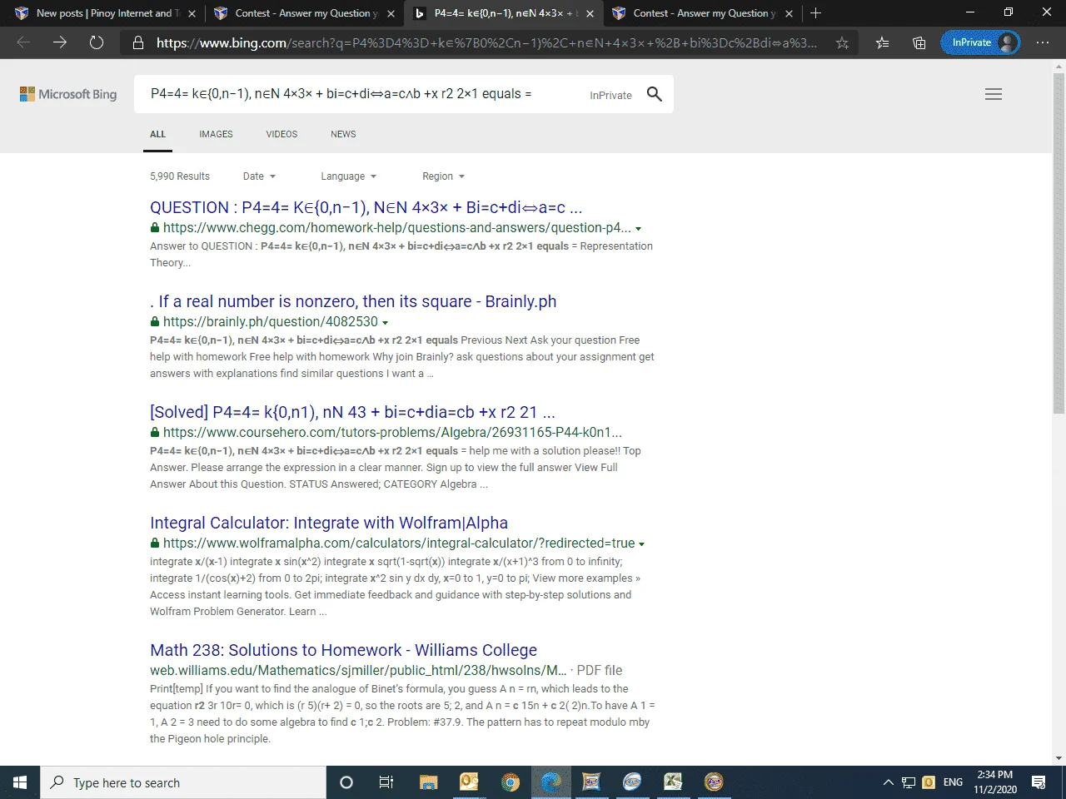Show hidden system tray icons
This screenshot has width=1066, height=799.
coord(888,782)
